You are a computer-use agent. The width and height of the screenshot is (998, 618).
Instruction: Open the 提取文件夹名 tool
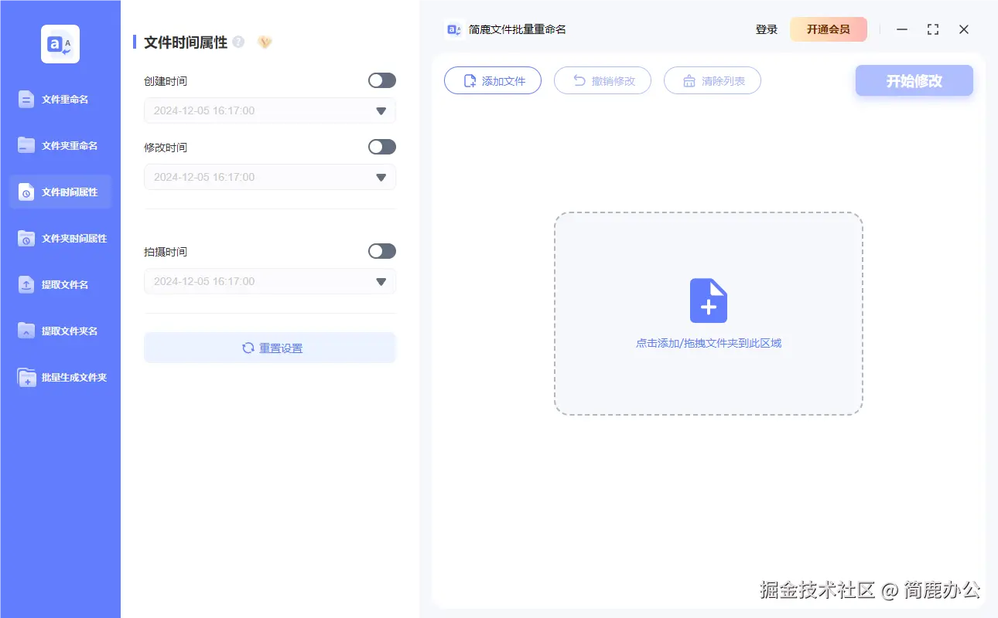pos(60,331)
